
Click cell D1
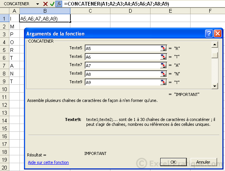pyautogui.click(x=130, y=18)
